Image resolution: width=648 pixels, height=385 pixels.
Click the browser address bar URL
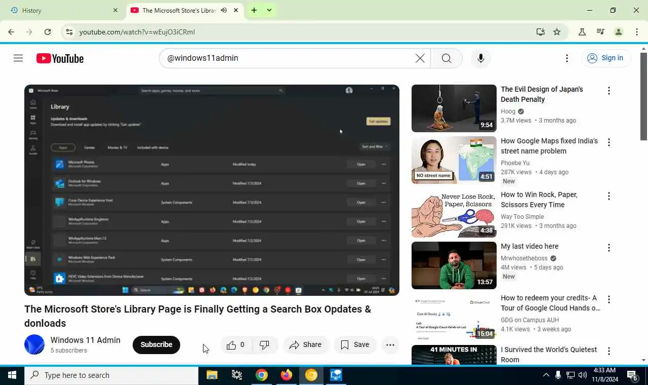coord(137,32)
